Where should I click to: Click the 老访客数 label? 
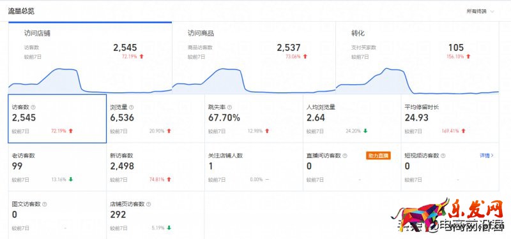(x=23, y=156)
